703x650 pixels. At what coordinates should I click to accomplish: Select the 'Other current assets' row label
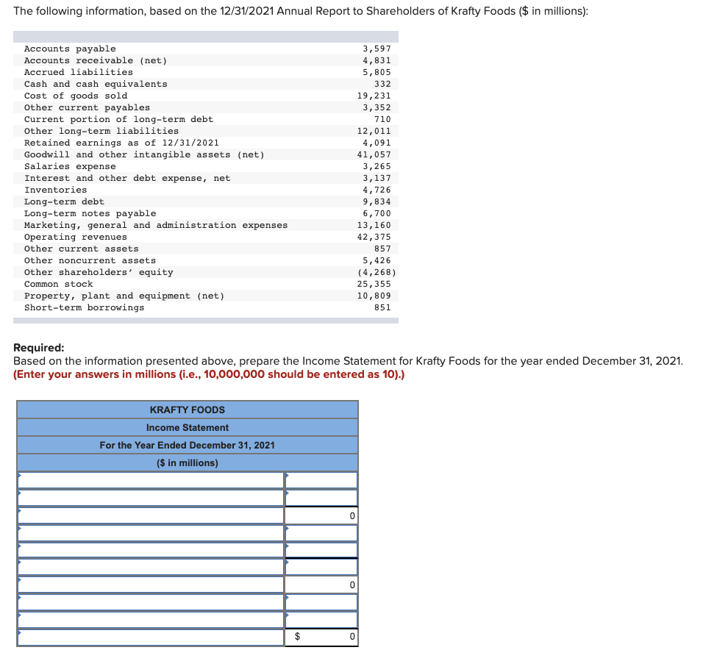coord(81,249)
